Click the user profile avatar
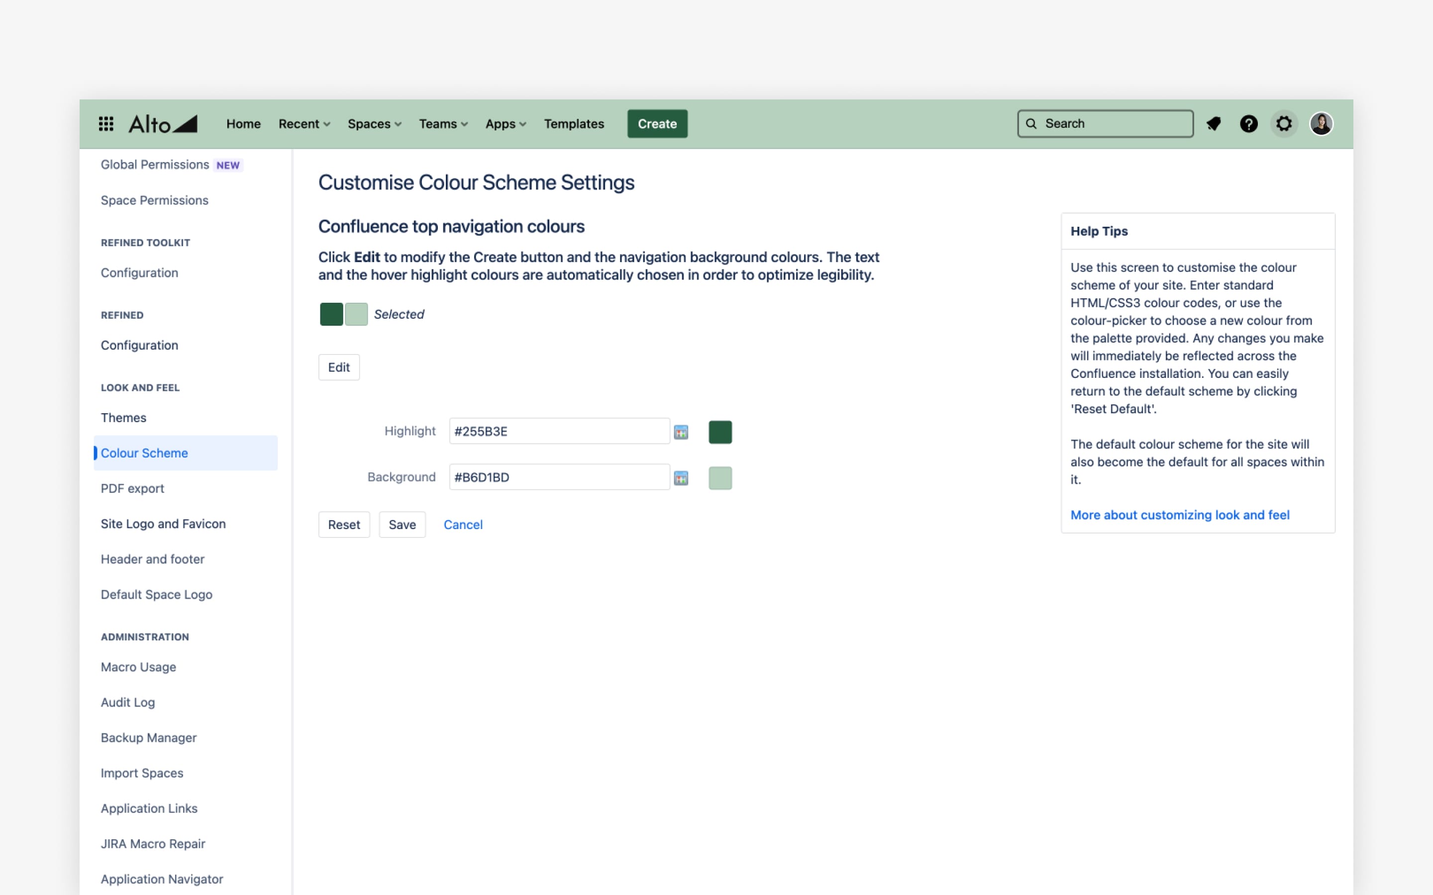Image resolution: width=1433 pixels, height=895 pixels. tap(1321, 124)
